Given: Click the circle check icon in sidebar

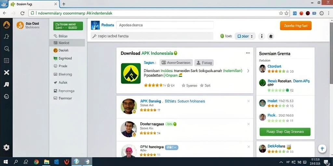Looking at the screenshot, I should coord(7,97).
